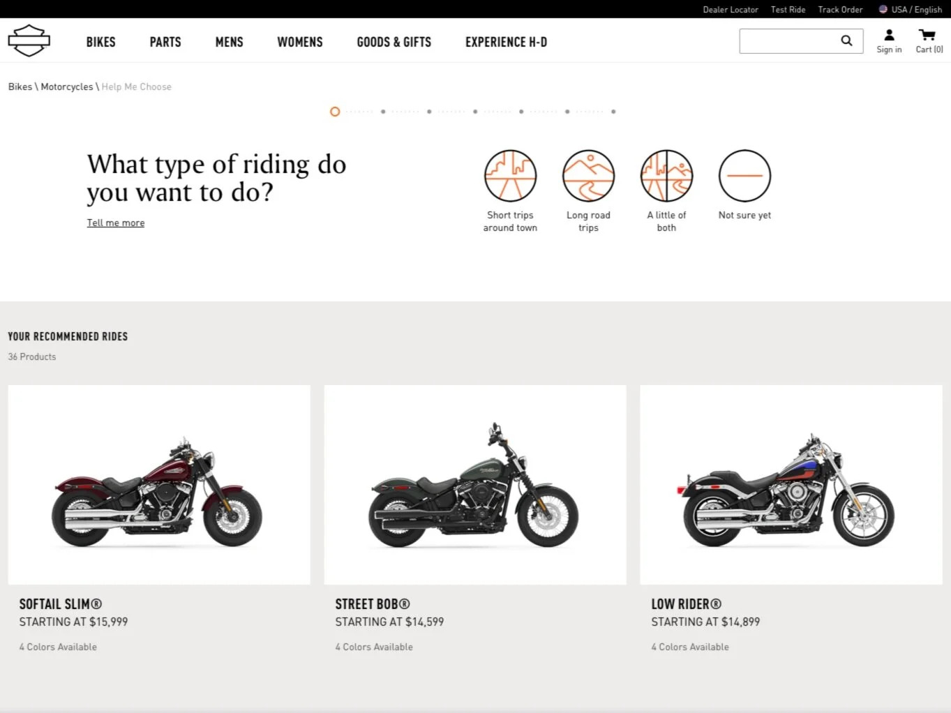951x713 pixels.
Task: Click the search magnifier icon
Action: pyautogui.click(x=846, y=40)
